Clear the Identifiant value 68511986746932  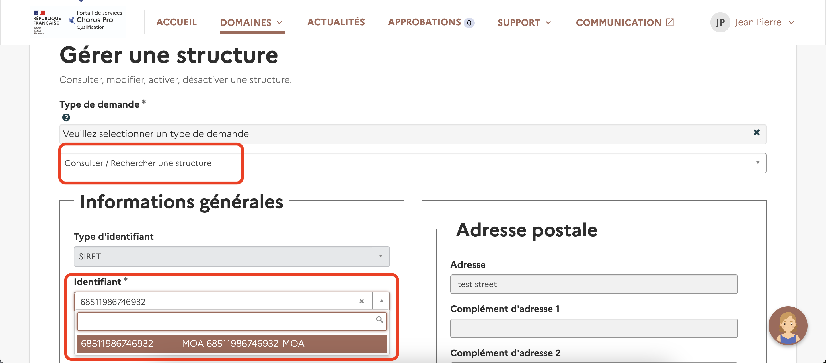pos(362,301)
